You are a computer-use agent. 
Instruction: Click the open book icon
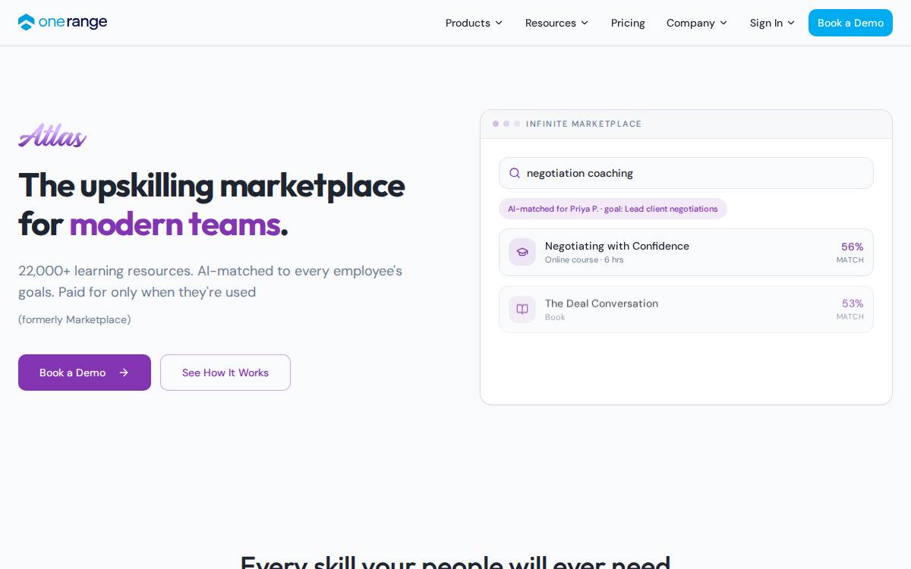(522, 309)
